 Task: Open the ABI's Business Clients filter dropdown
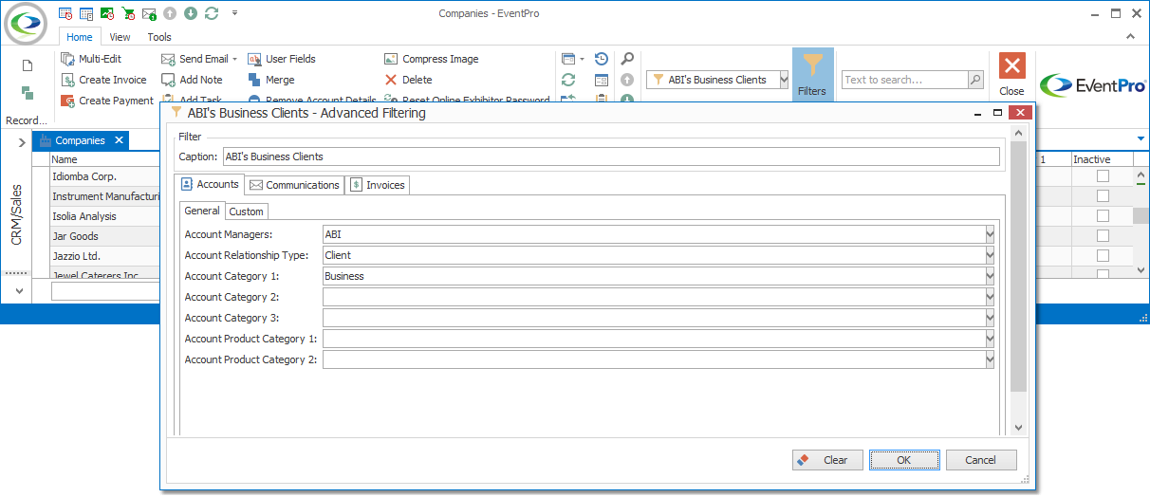[x=784, y=80]
